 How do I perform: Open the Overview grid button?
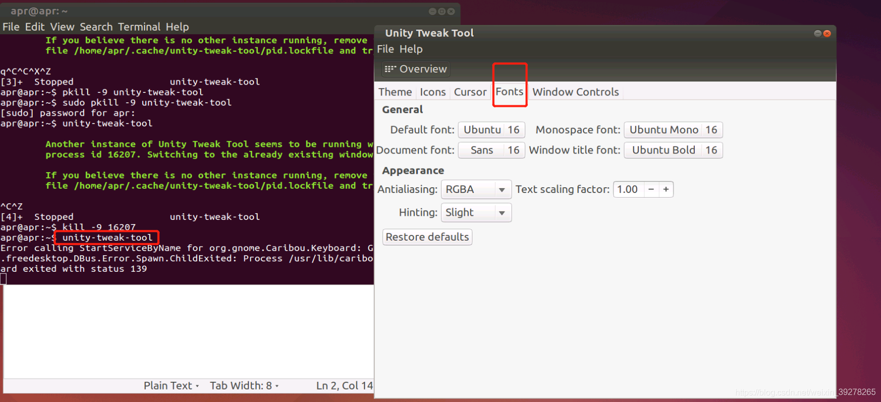pyautogui.click(x=416, y=69)
